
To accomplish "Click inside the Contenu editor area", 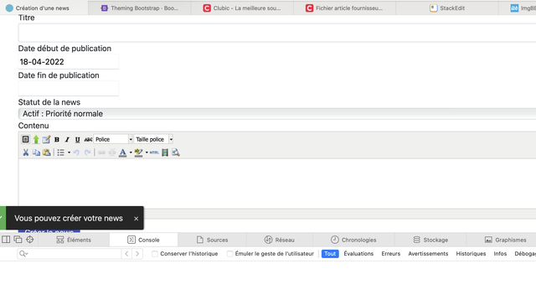I will tap(277, 184).
